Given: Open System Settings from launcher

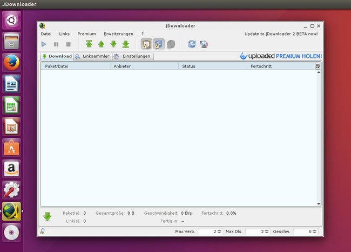Looking at the screenshot, I should pyautogui.click(x=11, y=190).
